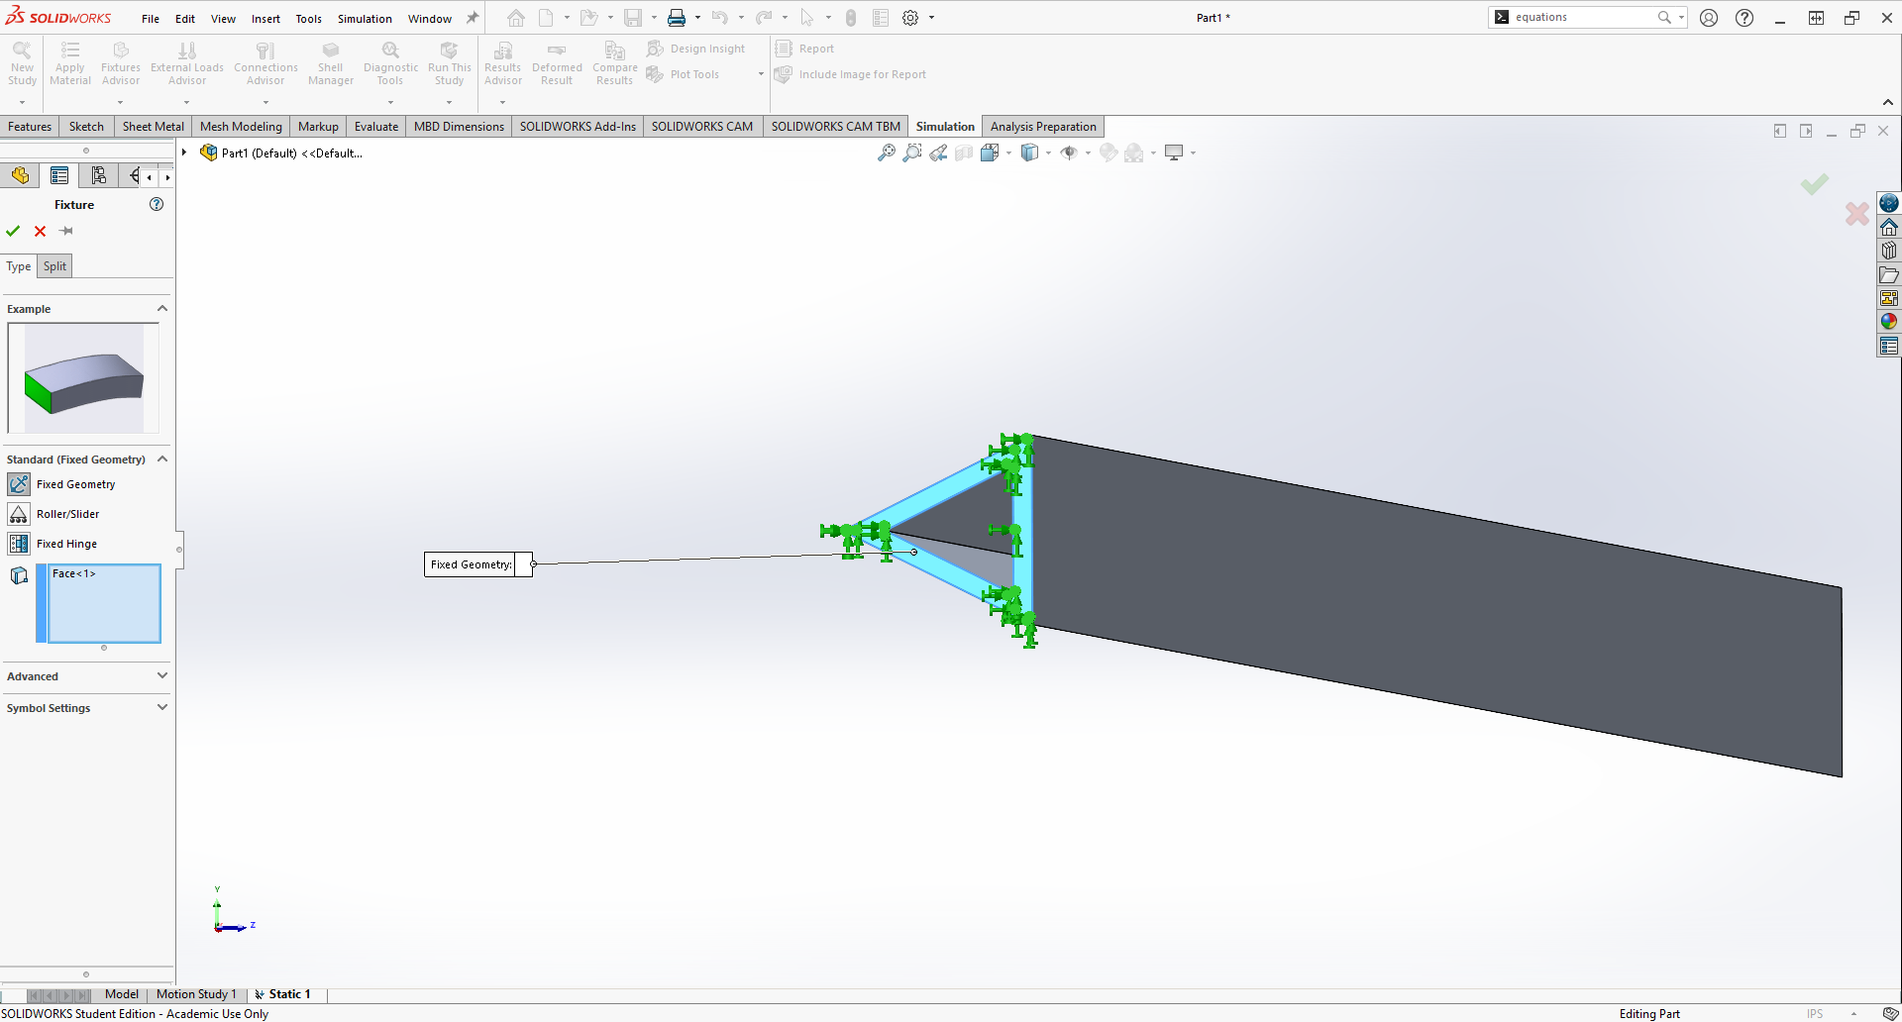This screenshot has width=1902, height=1022.
Task: Open the Evaluate ribbon tab
Action: (376, 127)
